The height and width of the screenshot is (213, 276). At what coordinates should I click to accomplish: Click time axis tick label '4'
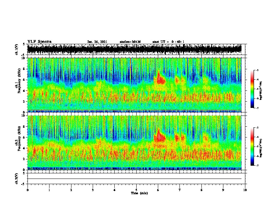point(115,190)
